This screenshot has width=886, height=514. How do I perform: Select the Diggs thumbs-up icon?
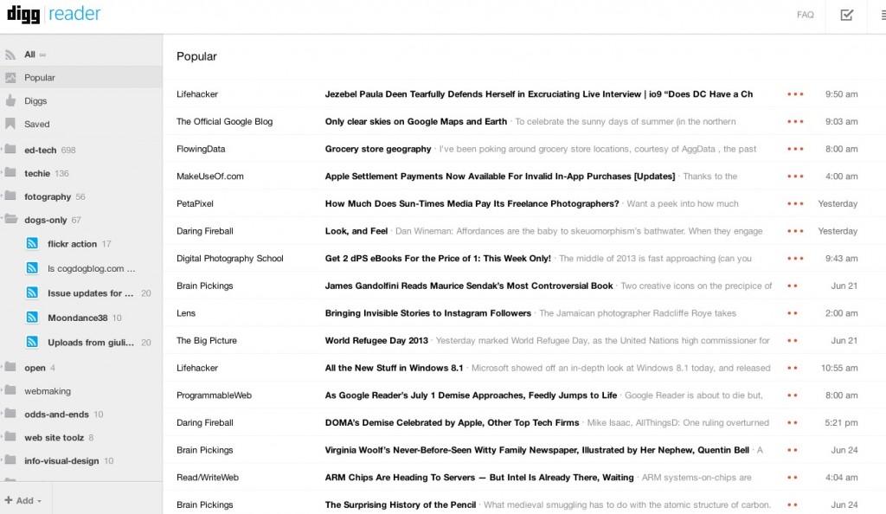pyautogui.click(x=10, y=100)
